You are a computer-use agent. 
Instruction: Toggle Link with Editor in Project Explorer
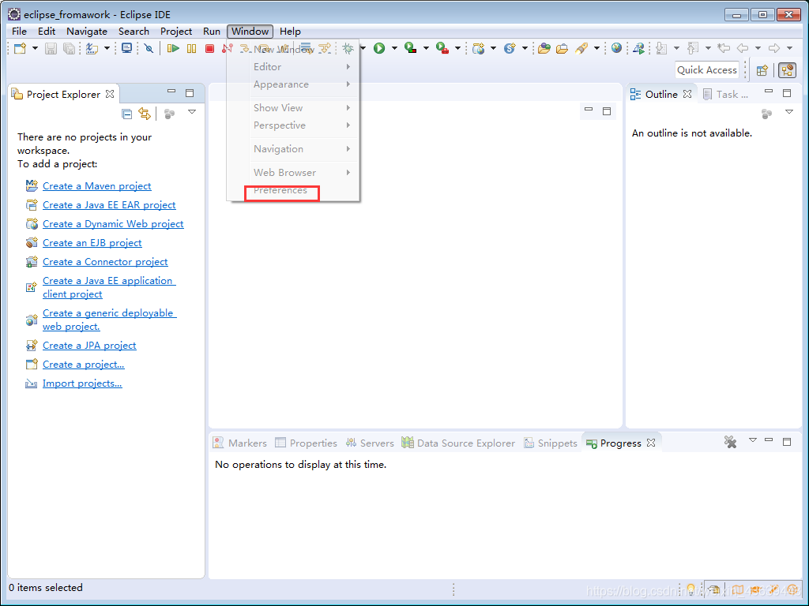(145, 114)
